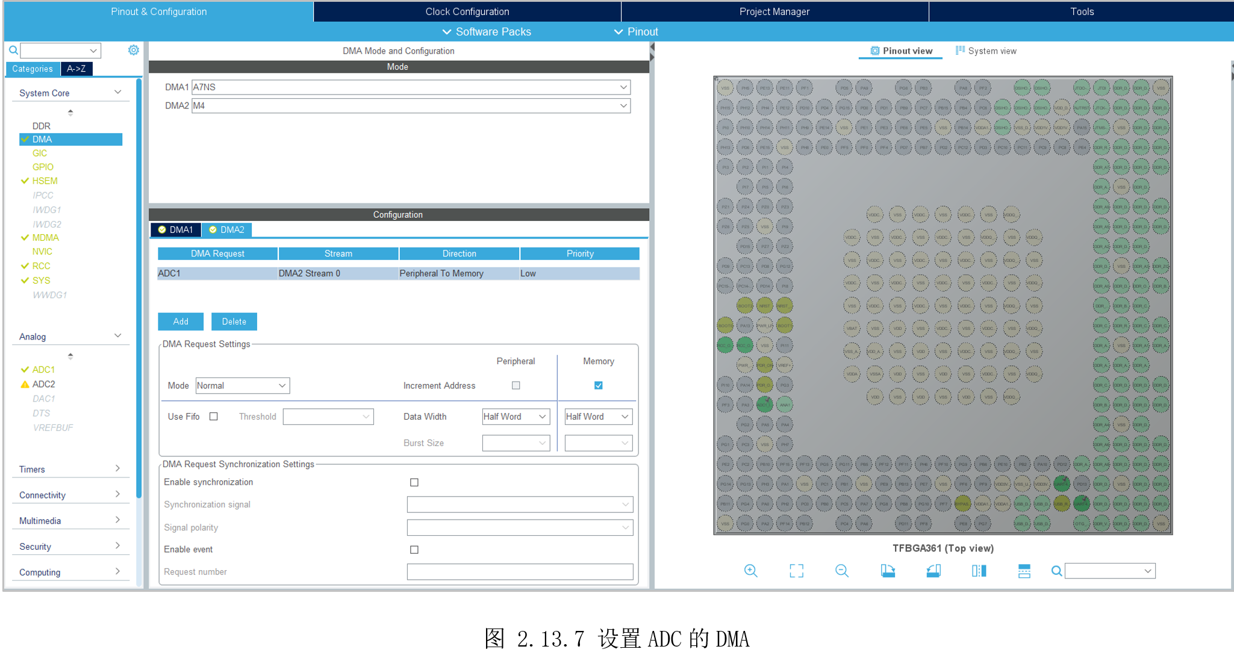
Task: Rotate pinout view counter-clockwise
Action: point(933,571)
